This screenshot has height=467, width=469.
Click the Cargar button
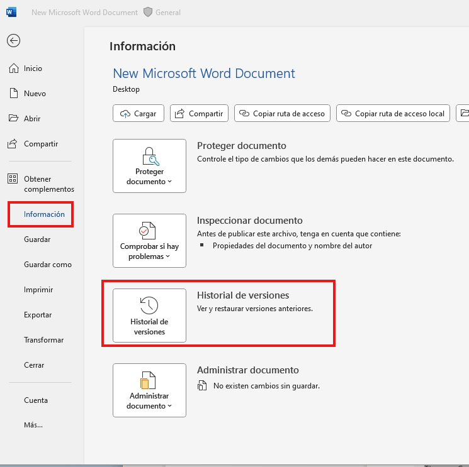pyautogui.click(x=138, y=113)
